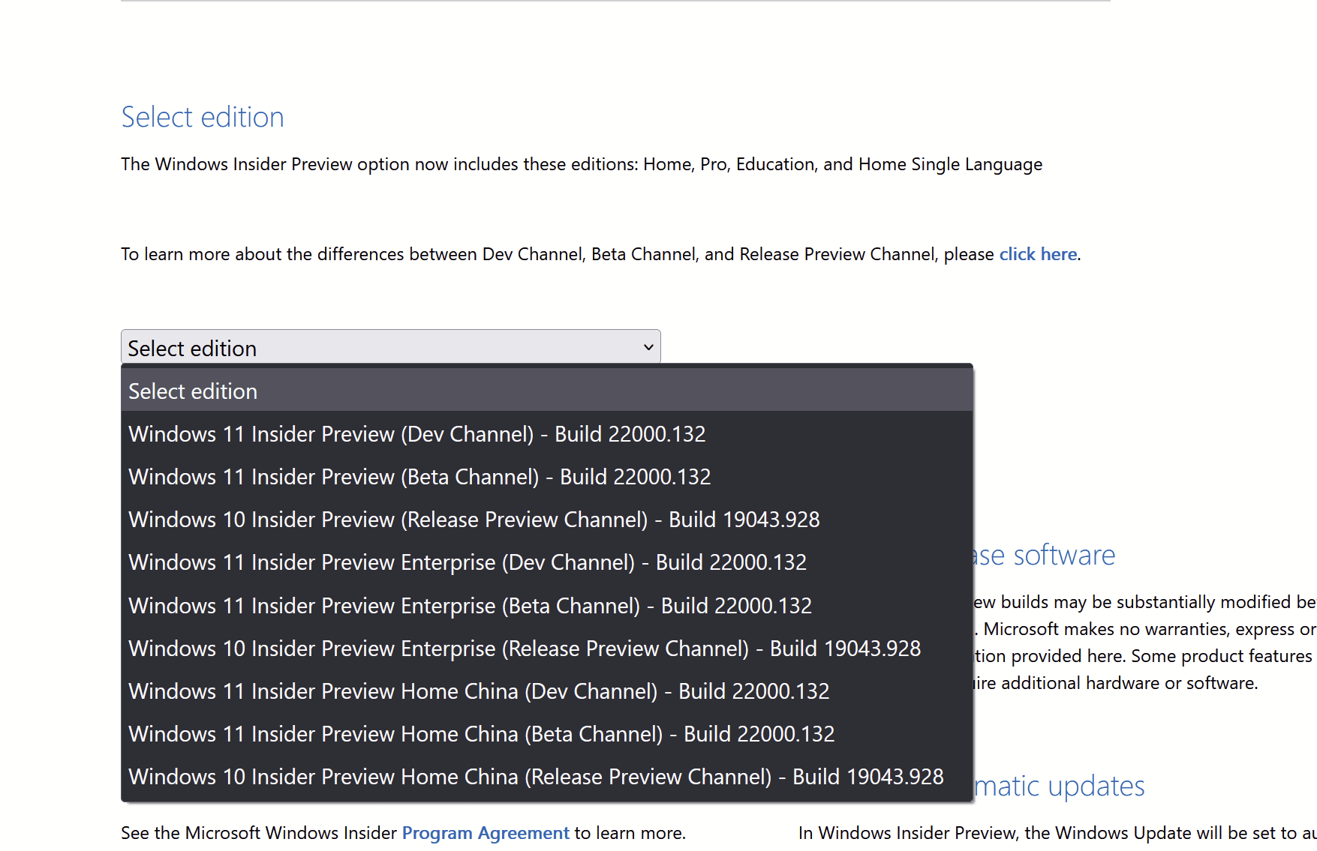
Task: Select Windows 11 Insider Preview (Beta Channel) Build 22000.132
Action: [x=547, y=477]
